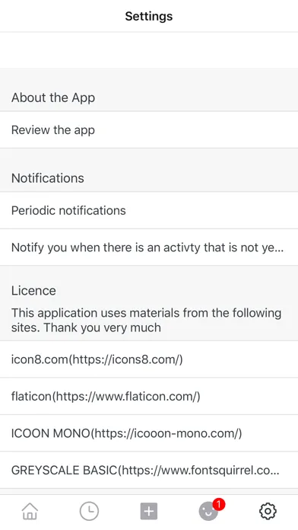The height and width of the screenshot is (530, 298).
Task: Tap the licence thank-you description text
Action: pyautogui.click(x=146, y=320)
